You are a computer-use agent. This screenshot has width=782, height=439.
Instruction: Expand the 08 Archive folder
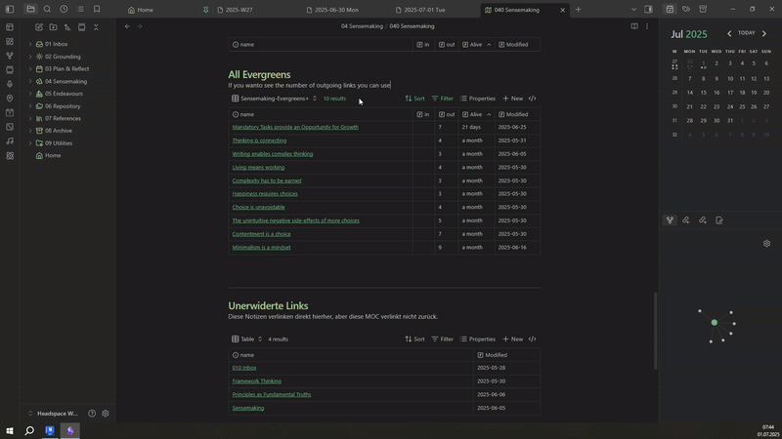(30, 131)
